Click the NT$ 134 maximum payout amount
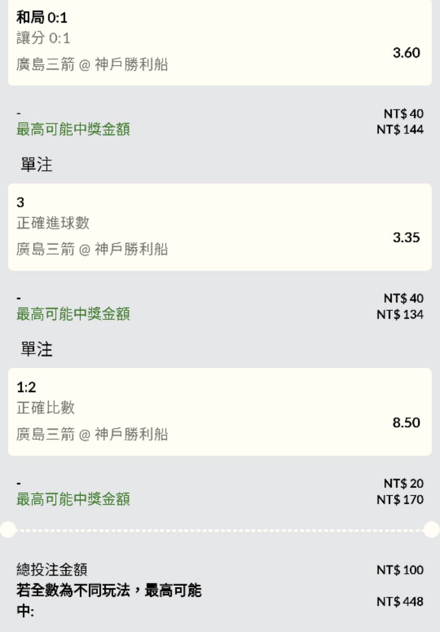 (400, 315)
